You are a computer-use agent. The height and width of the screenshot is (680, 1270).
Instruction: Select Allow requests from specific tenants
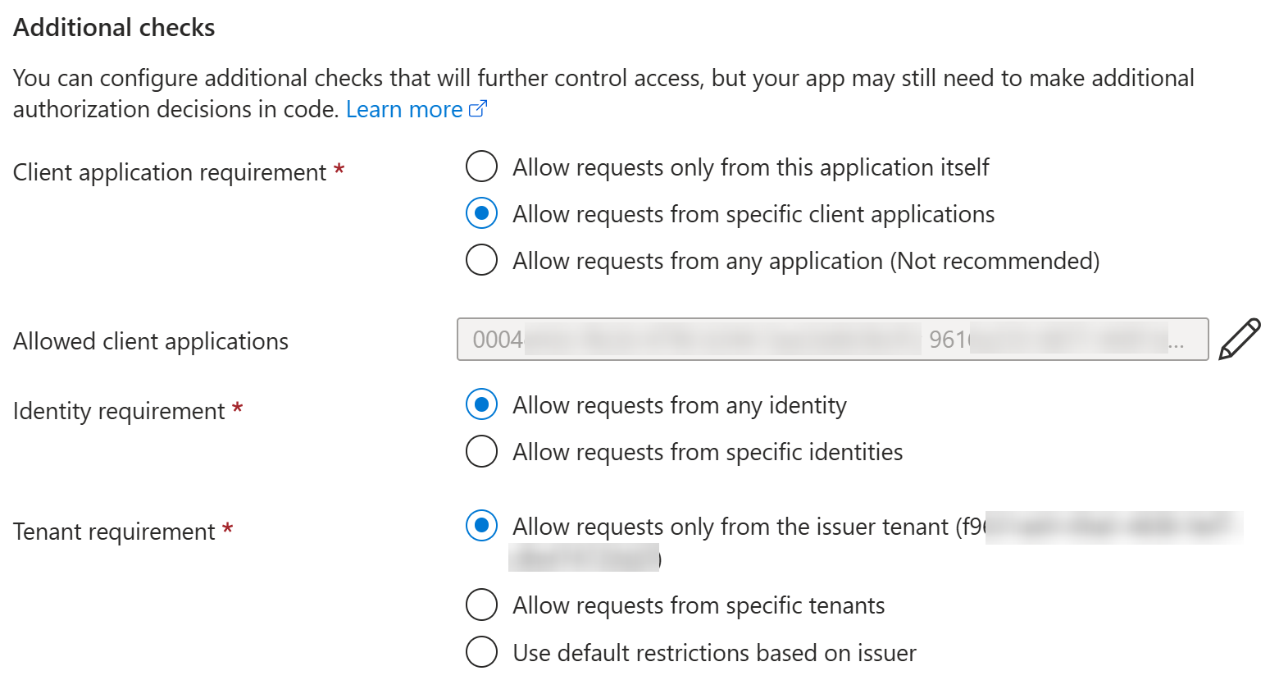pos(481,605)
